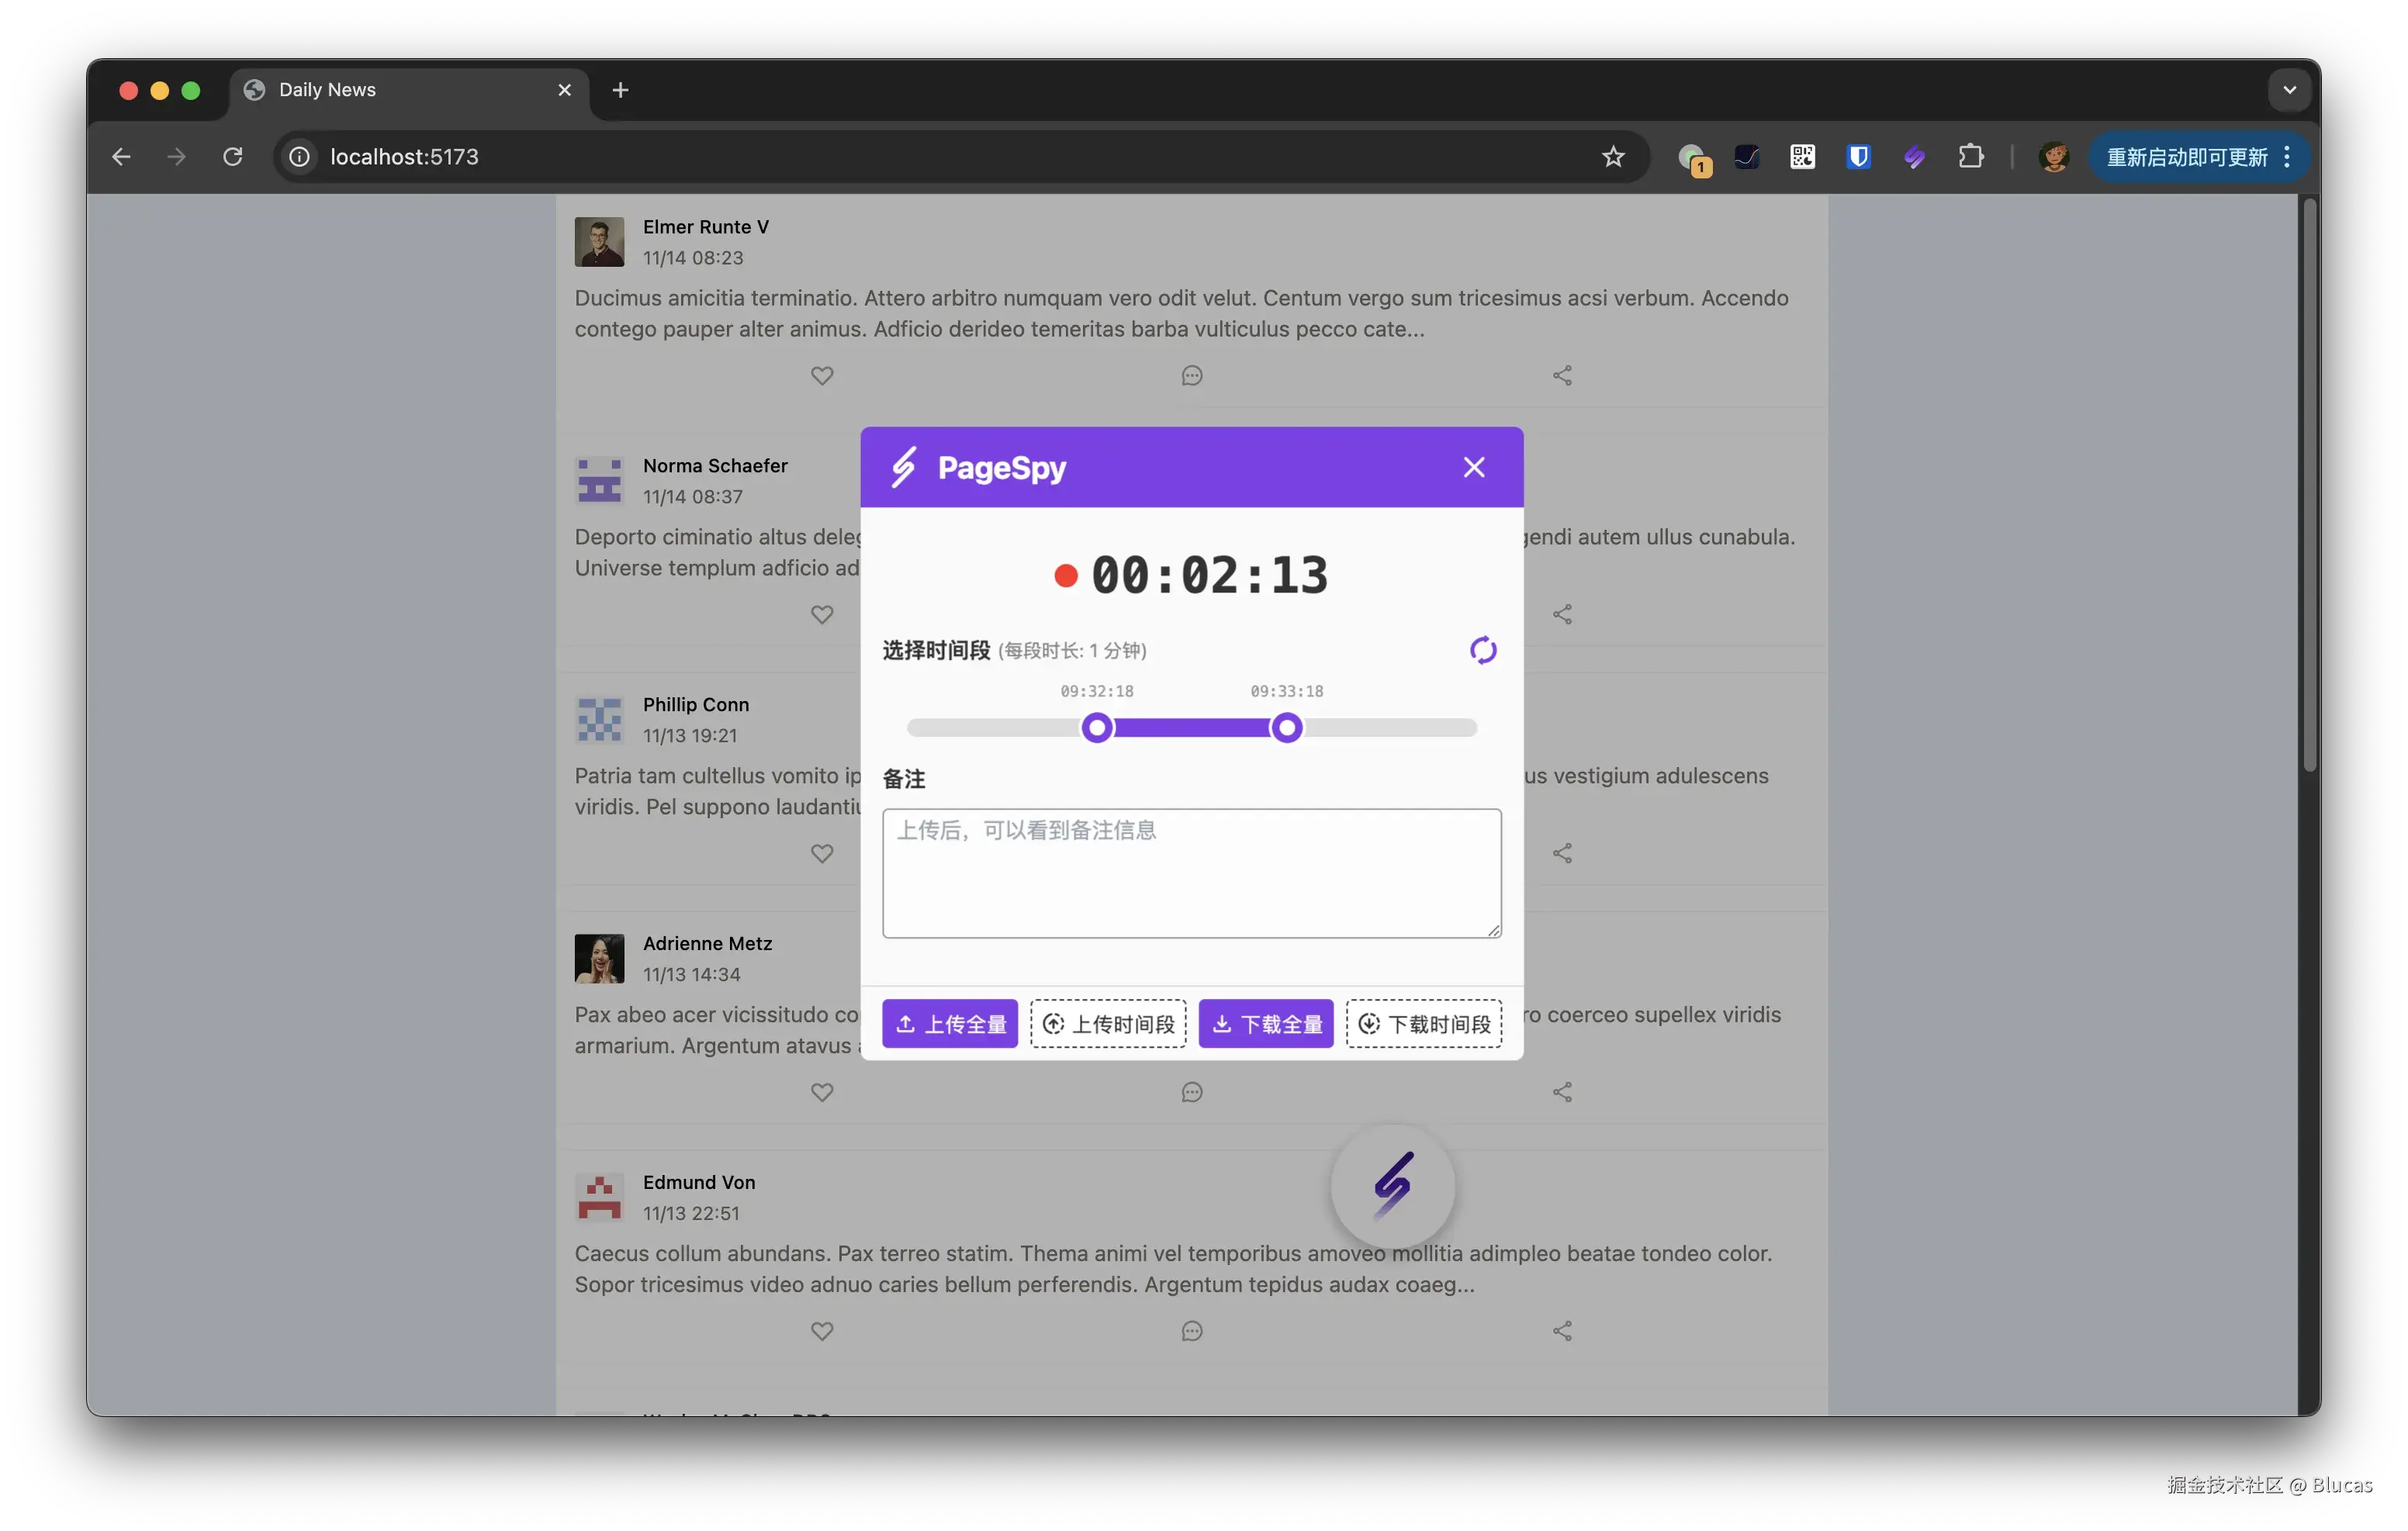The height and width of the screenshot is (1531, 2408).
Task: Click the 上传时间段 button
Action: click(x=1108, y=1023)
